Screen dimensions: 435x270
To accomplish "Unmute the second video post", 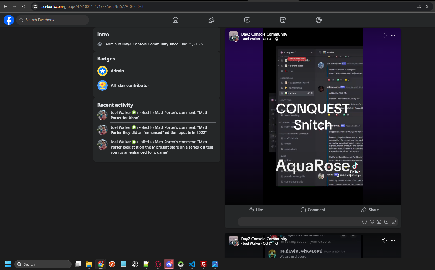I will [x=384, y=240].
